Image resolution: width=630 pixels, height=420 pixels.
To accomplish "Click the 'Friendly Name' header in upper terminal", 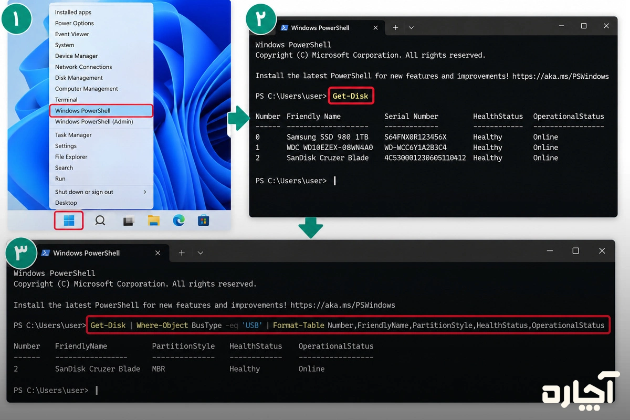I will [x=313, y=117].
